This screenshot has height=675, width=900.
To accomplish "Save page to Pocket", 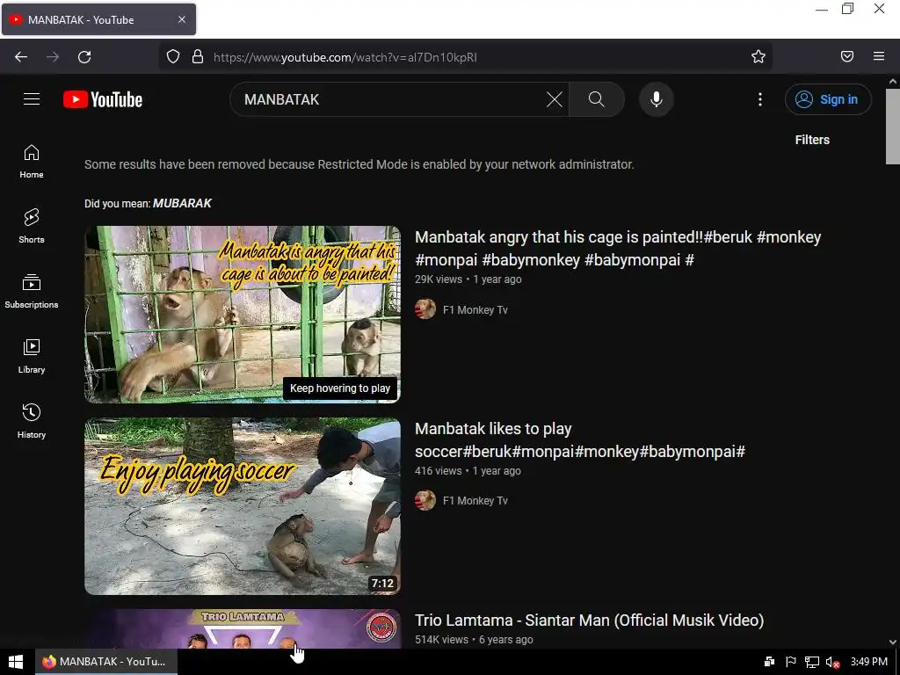I will [x=847, y=56].
